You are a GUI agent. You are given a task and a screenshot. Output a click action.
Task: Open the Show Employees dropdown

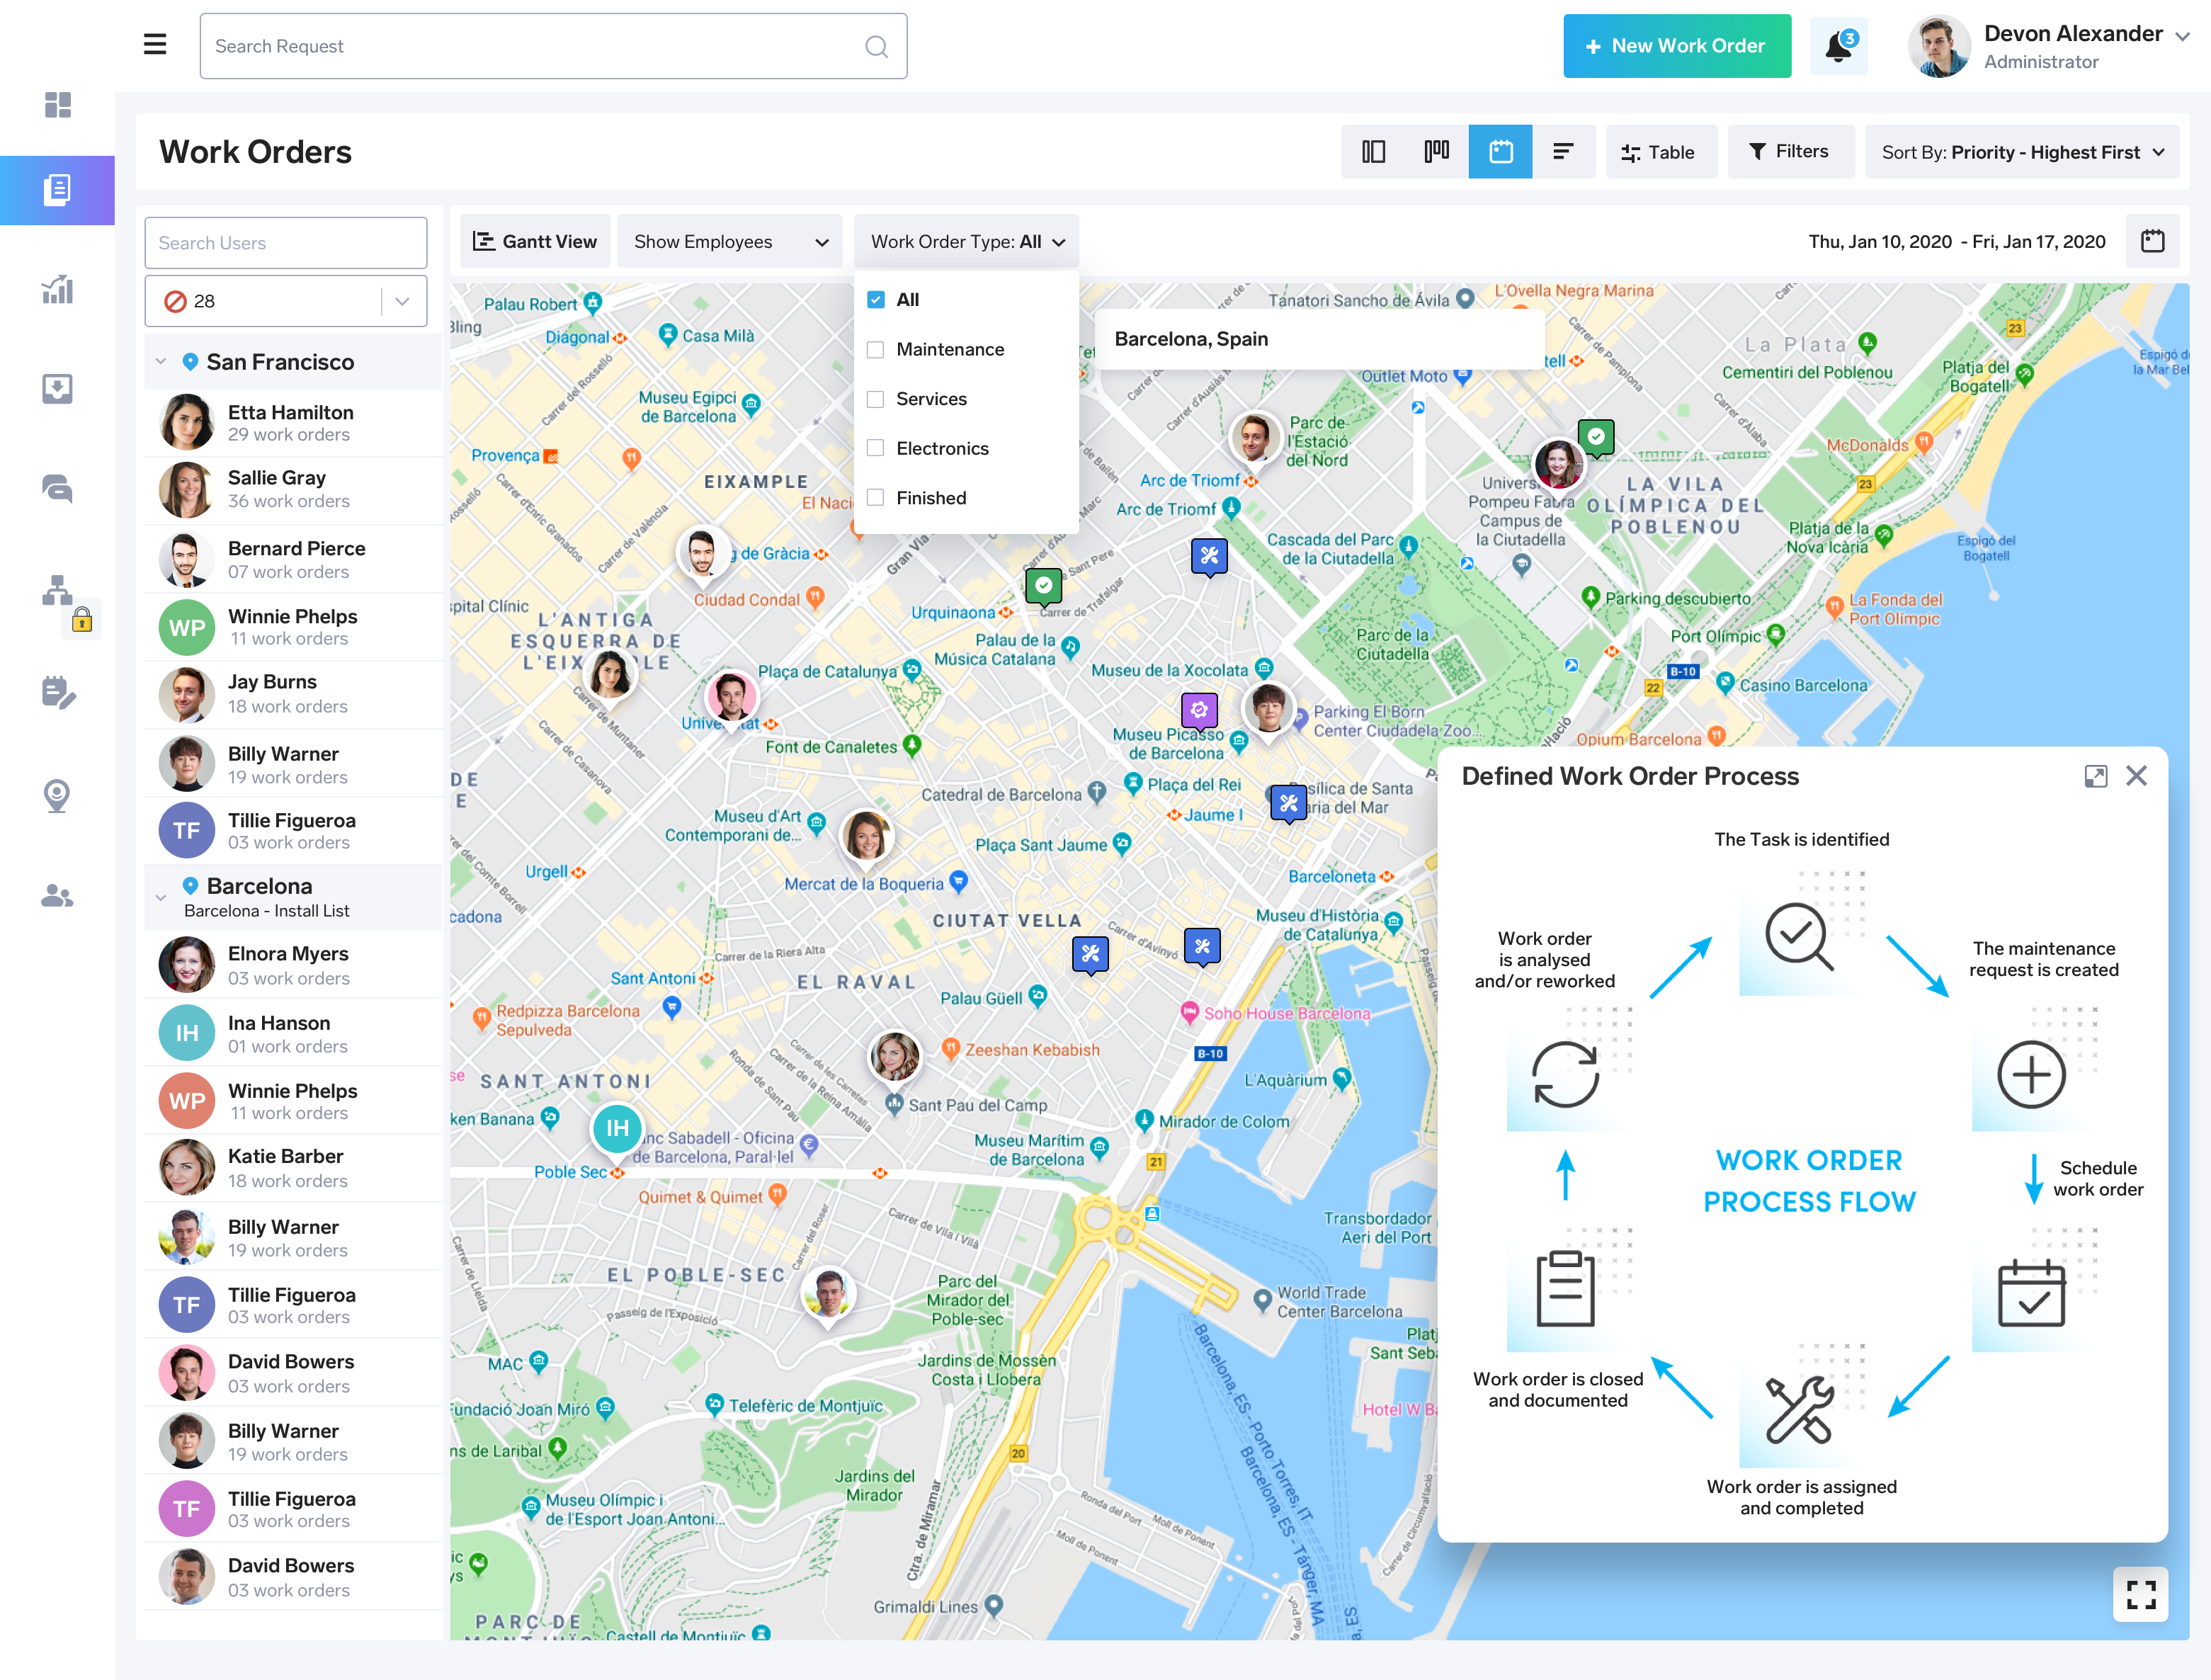pyautogui.click(x=730, y=242)
